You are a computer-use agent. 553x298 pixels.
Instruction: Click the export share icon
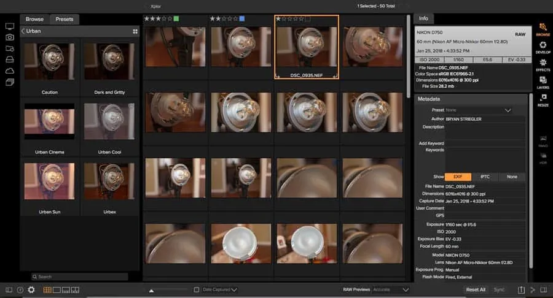[521, 289]
